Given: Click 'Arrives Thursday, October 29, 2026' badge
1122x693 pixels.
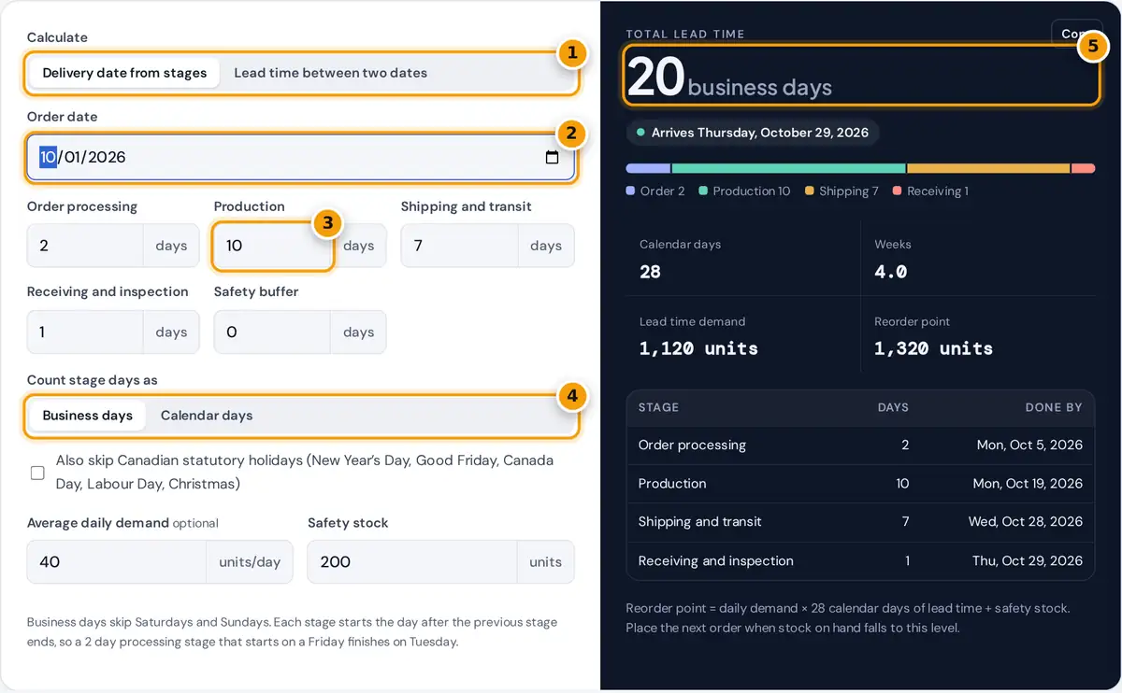Looking at the screenshot, I should tap(753, 133).
